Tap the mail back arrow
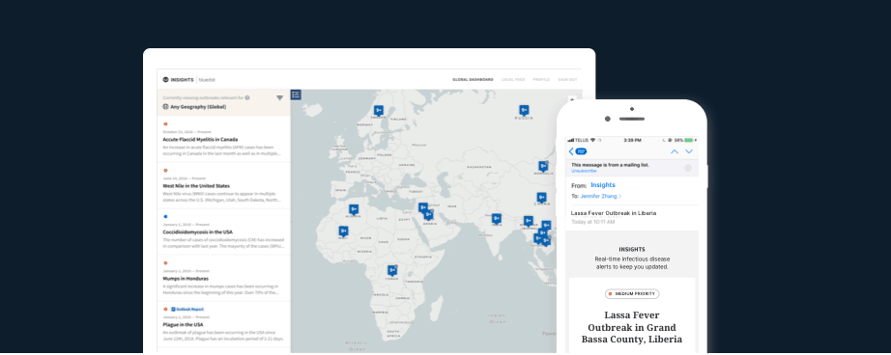The width and height of the screenshot is (891, 355). pos(571,151)
